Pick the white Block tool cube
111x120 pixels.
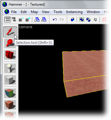(10, 80)
